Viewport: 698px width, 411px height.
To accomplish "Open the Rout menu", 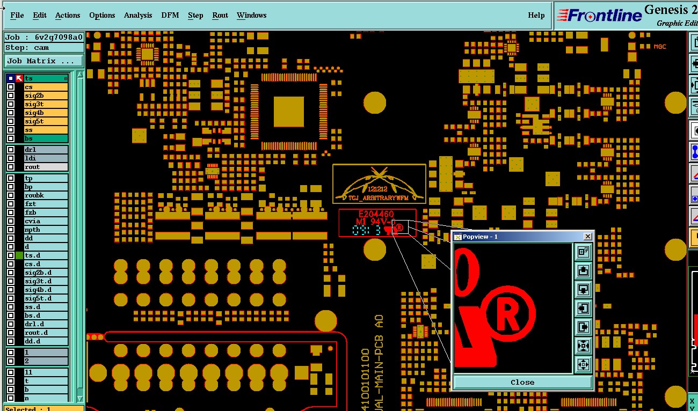I will pos(220,15).
